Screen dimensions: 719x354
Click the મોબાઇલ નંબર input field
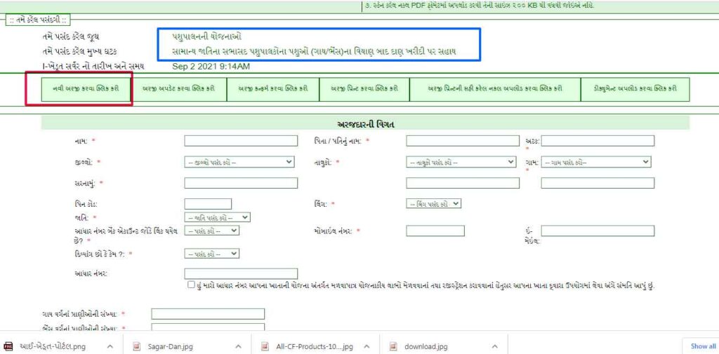pos(435,231)
